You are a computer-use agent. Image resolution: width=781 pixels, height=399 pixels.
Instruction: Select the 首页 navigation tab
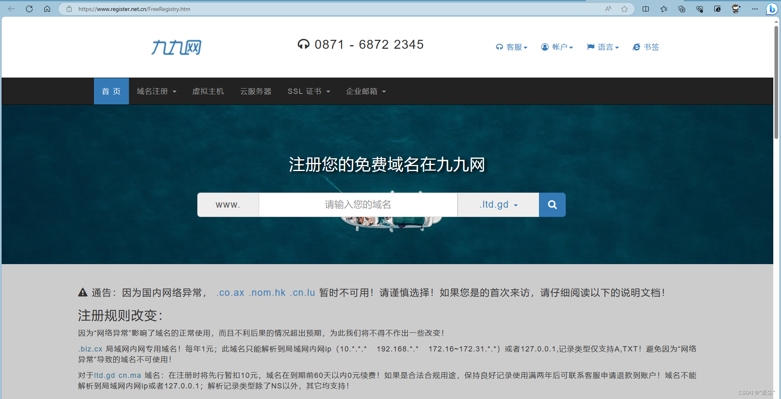pyautogui.click(x=111, y=91)
